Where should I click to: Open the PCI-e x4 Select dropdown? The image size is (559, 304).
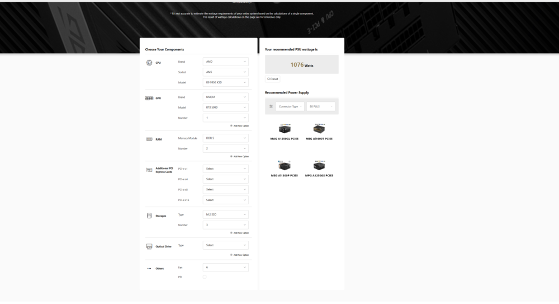click(225, 179)
